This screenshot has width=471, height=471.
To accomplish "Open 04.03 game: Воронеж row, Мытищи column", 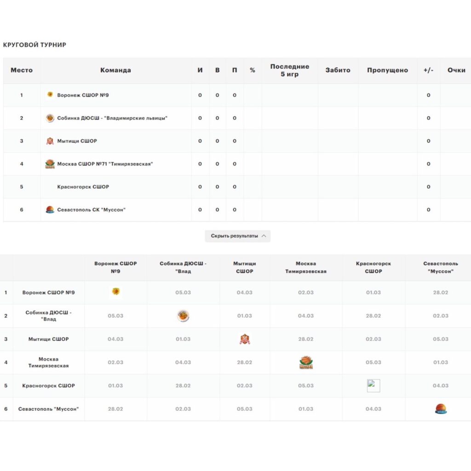I will click(245, 293).
